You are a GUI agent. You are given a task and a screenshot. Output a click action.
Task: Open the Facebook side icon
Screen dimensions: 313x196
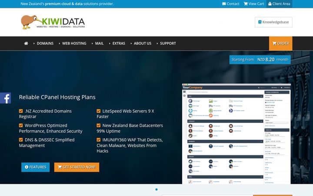(5, 98)
